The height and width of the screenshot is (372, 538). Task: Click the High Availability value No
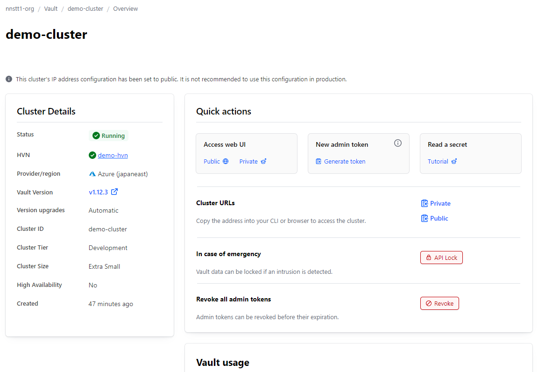[x=93, y=285]
